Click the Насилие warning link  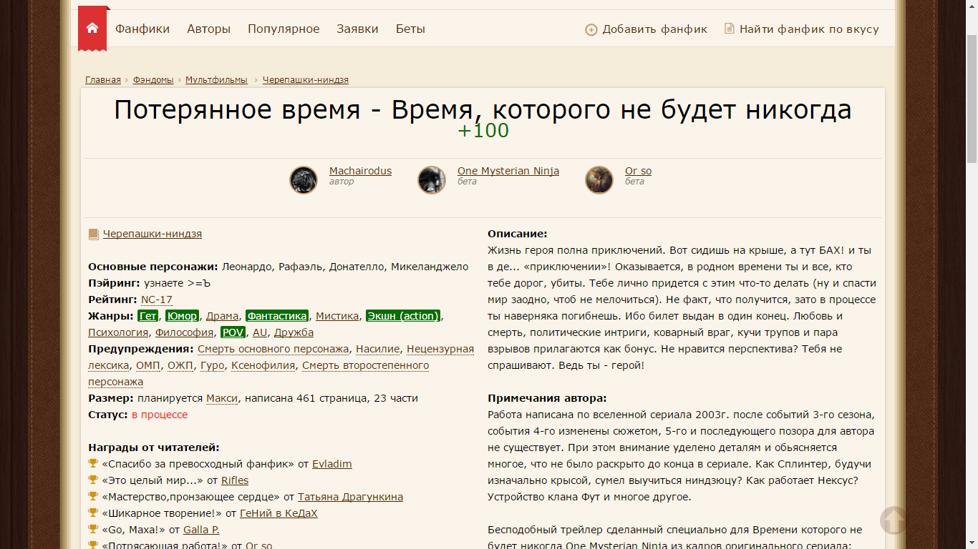click(x=378, y=349)
